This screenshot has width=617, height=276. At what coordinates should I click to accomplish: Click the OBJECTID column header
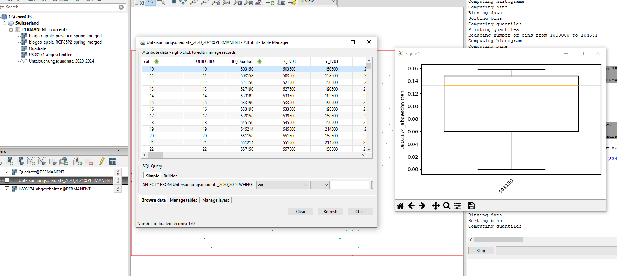[205, 61]
